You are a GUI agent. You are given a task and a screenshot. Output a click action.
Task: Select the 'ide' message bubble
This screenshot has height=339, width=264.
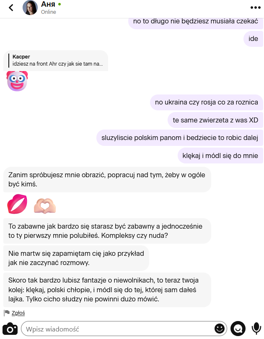[x=253, y=39]
